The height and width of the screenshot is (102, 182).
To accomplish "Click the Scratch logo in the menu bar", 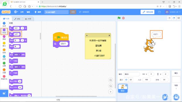I will click(6, 12).
